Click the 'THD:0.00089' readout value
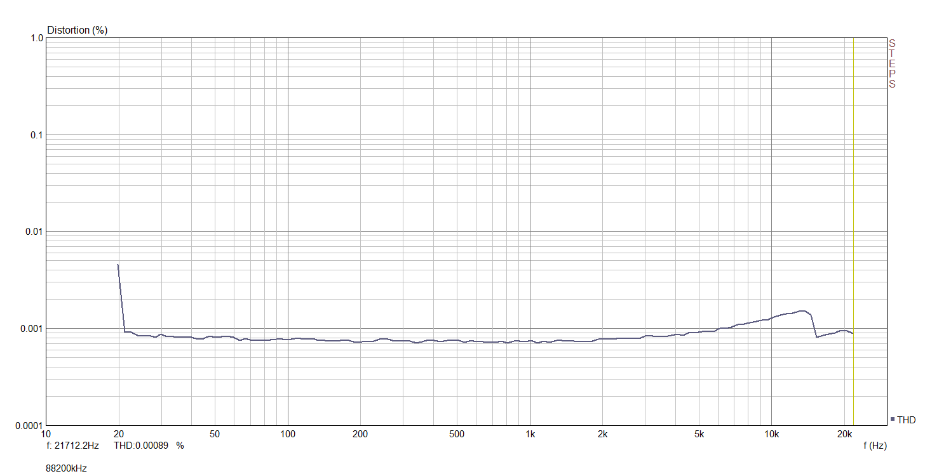Viewport: 925px width, 476px height. pyautogui.click(x=140, y=446)
